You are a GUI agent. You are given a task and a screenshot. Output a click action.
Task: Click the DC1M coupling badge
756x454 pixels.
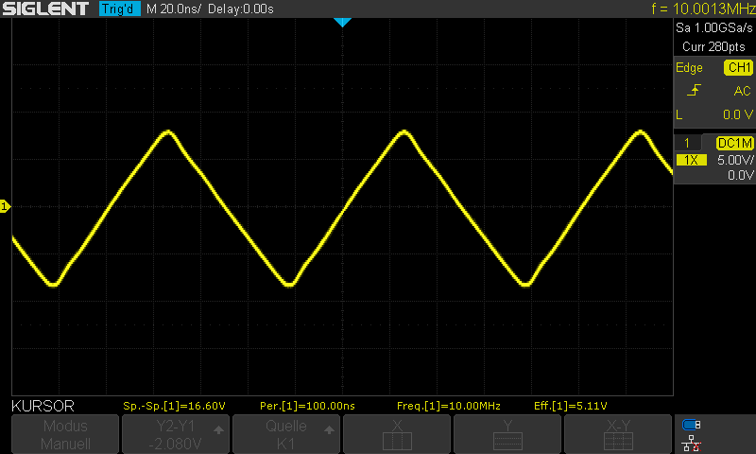click(735, 143)
